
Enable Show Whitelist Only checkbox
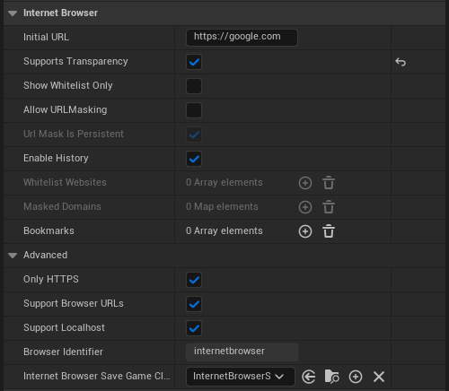[194, 86]
